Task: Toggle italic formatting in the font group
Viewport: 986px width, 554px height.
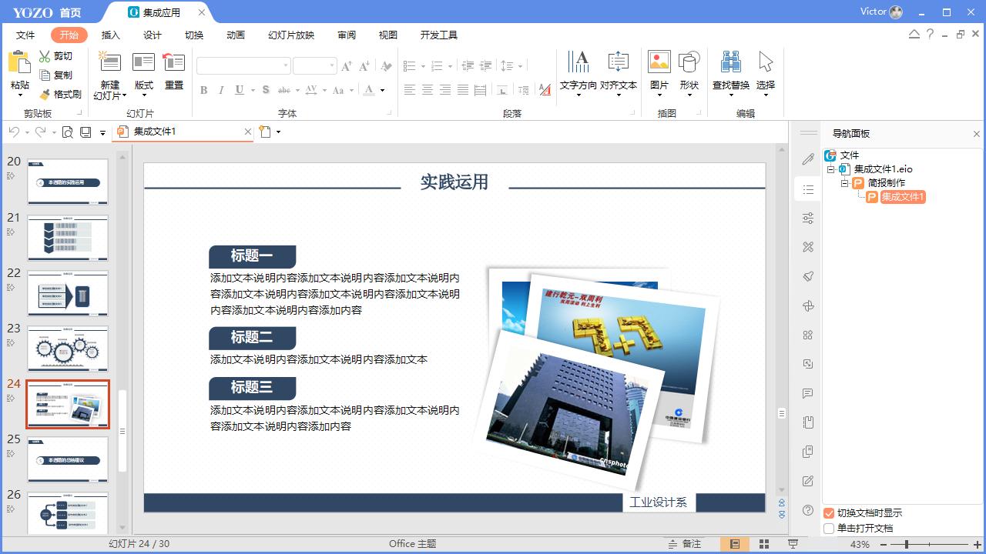Action: (221, 90)
